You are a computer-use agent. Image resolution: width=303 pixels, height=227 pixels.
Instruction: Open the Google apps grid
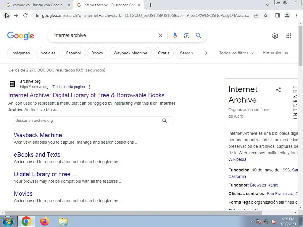(289, 36)
